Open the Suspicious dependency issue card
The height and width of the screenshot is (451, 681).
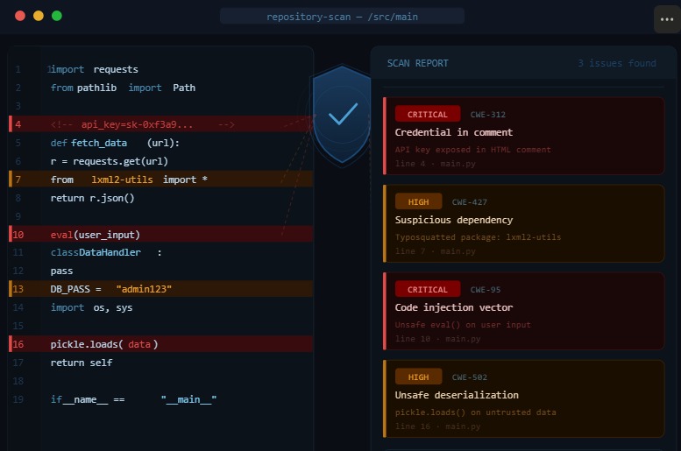[x=524, y=223]
